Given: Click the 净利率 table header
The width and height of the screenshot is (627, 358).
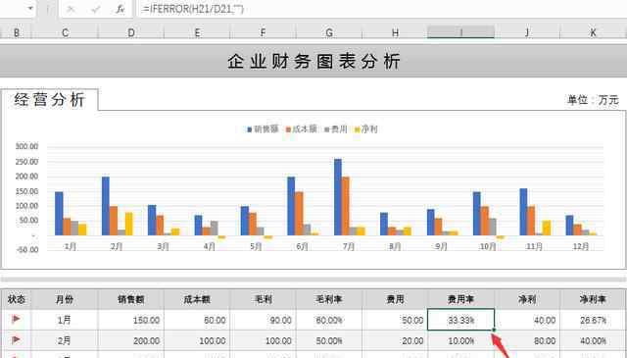Looking at the screenshot, I should (x=593, y=299).
